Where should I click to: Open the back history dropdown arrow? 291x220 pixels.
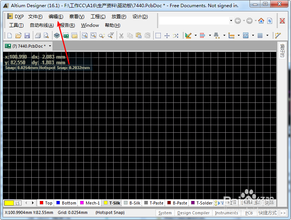coord(244,21)
